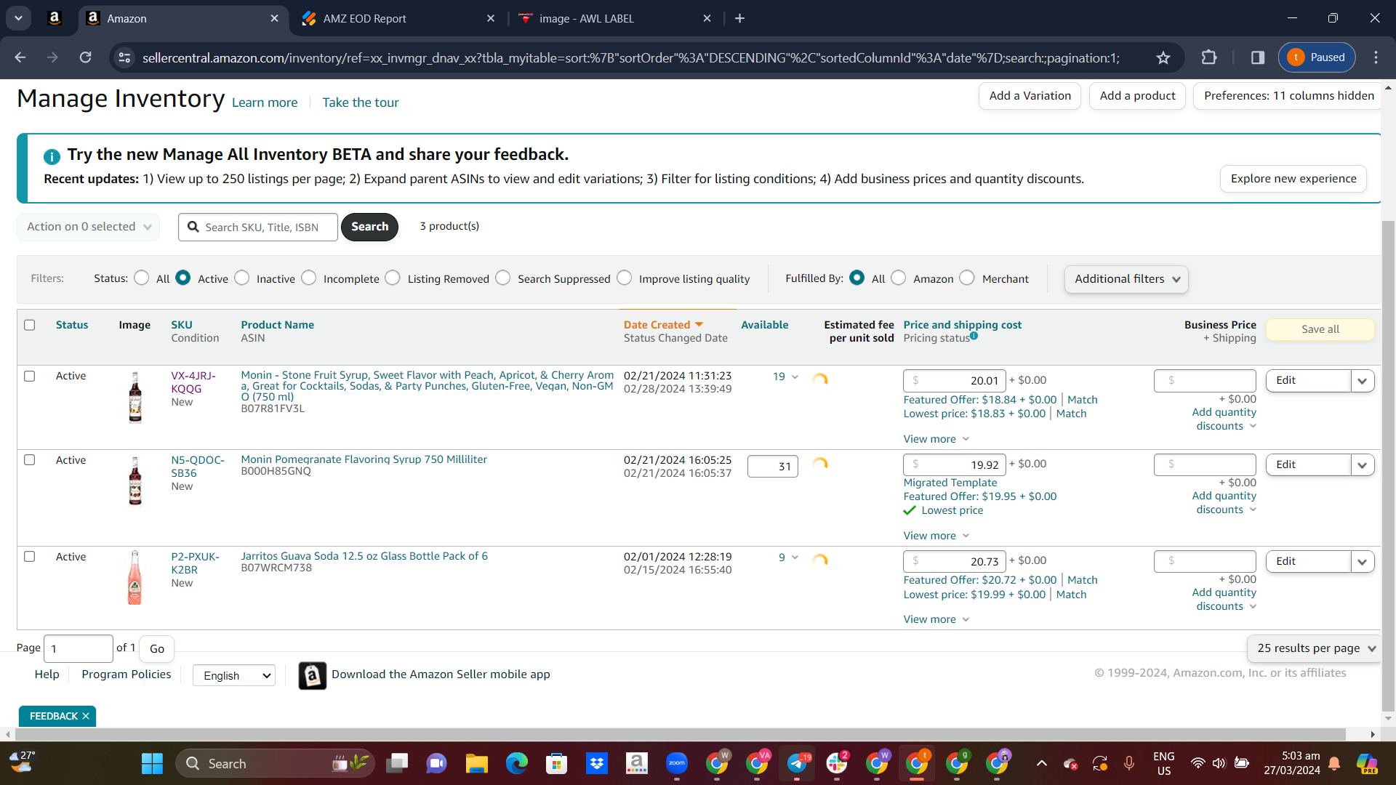Switch to the image - AWL LABEL tab
Image resolution: width=1396 pixels, height=785 pixels.
point(615,18)
